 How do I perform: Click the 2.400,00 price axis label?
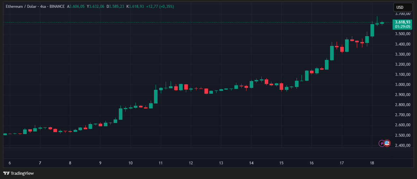[402, 145]
